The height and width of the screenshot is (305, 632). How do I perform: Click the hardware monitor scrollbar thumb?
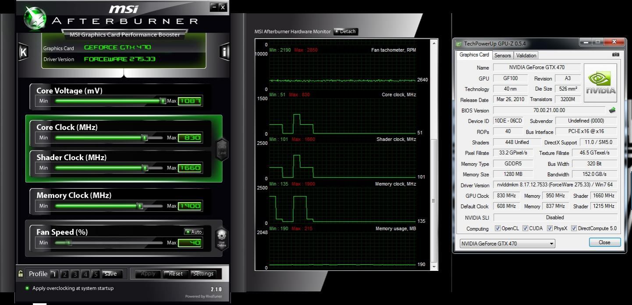point(434,201)
